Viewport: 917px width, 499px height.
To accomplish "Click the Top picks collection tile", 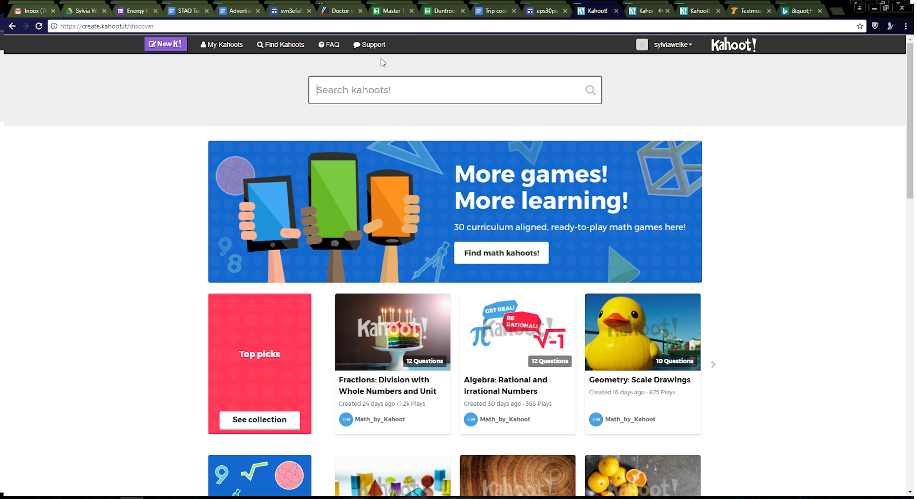I will pos(260,364).
